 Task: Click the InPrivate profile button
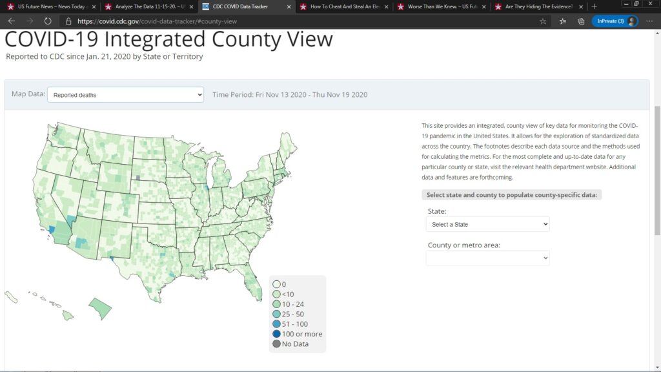pos(615,21)
